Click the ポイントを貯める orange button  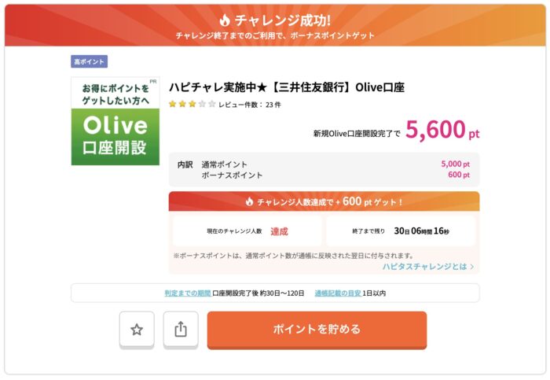click(x=317, y=330)
